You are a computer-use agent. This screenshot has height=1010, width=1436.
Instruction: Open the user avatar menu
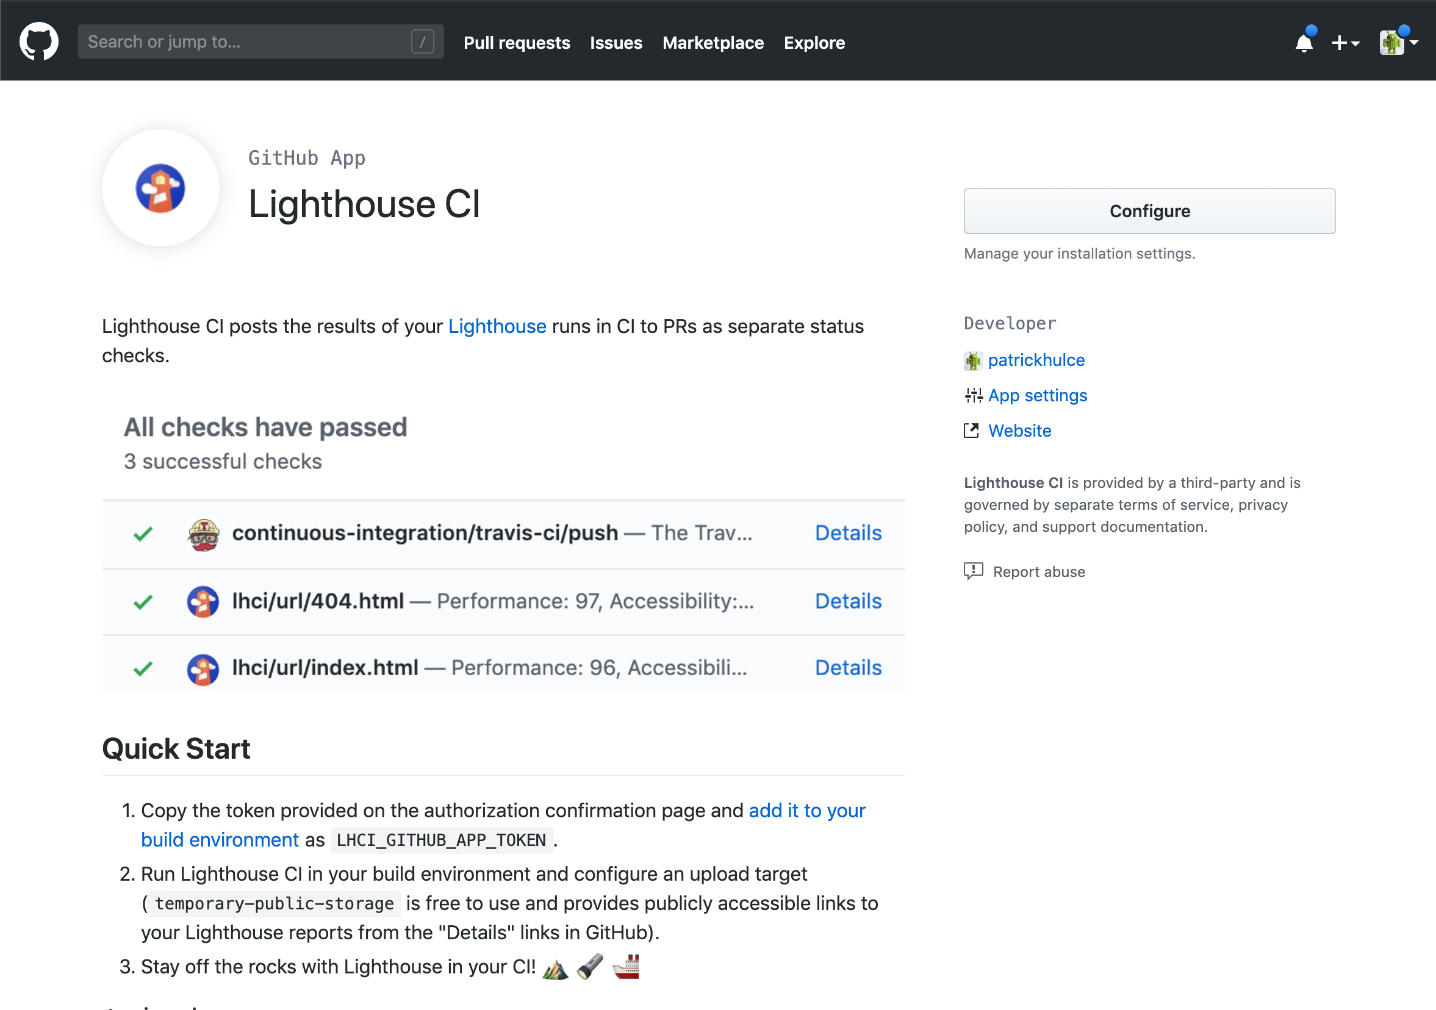click(1398, 43)
